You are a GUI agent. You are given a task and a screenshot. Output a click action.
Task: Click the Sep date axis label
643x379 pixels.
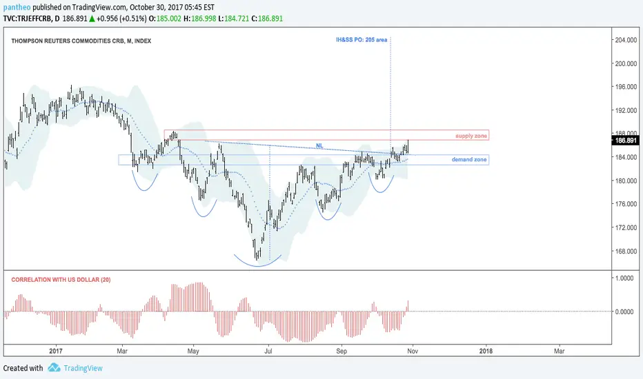pos(342,351)
